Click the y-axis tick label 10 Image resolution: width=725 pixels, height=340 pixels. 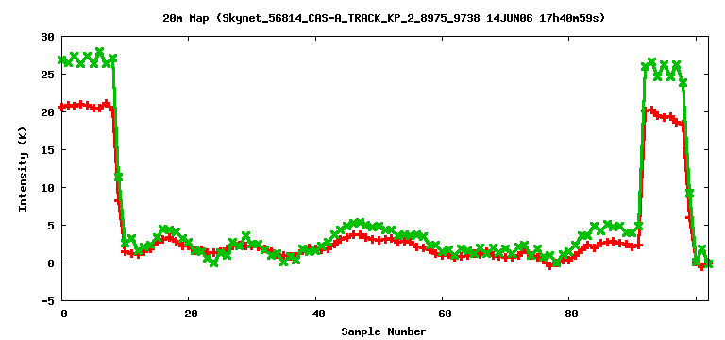point(47,188)
